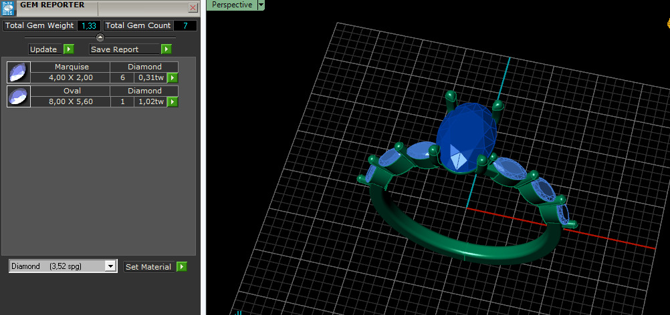Click the Diamond cell in Oval row
Viewport: 670px width, 315px height.
(144, 91)
